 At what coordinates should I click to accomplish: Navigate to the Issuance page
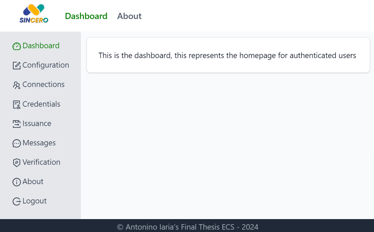tap(37, 124)
